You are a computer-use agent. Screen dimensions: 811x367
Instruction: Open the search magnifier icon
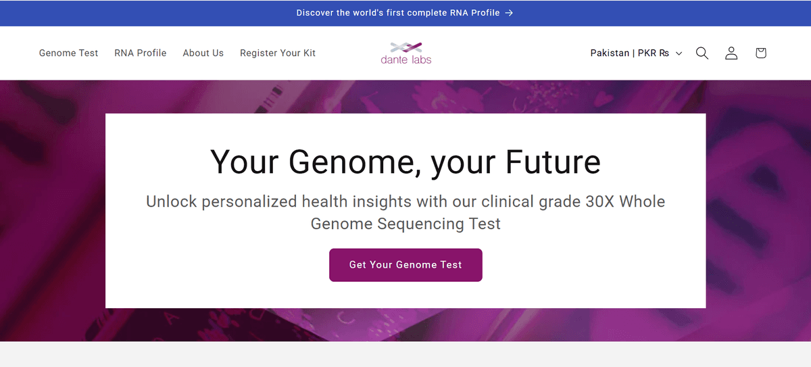pos(702,53)
